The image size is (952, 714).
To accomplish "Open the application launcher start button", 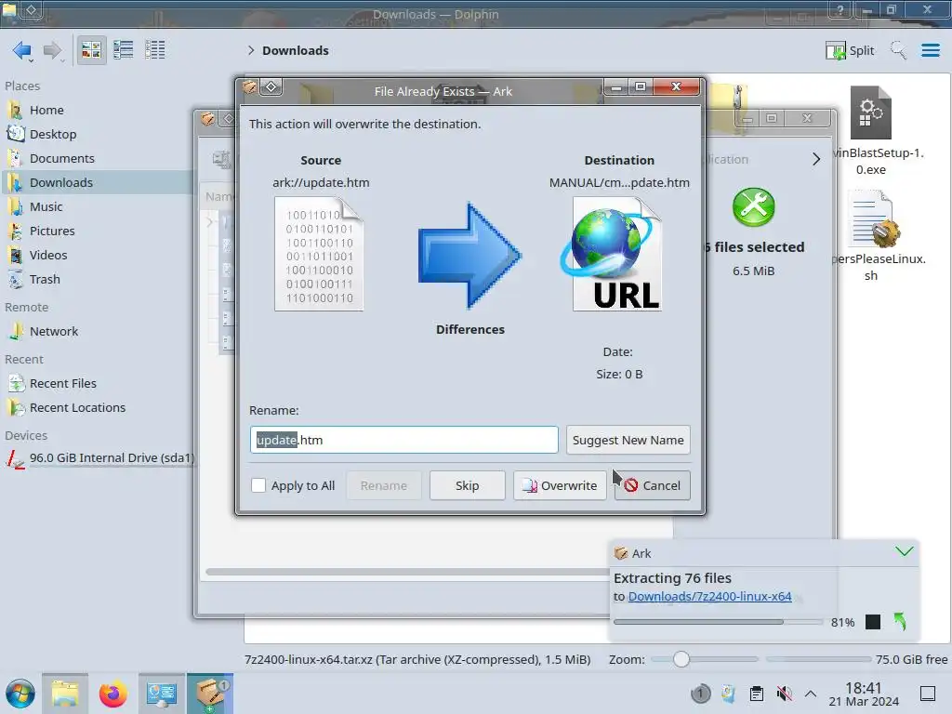I will [x=20, y=694].
